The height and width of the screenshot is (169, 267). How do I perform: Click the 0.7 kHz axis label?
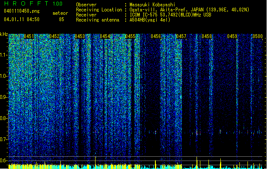[x=4, y=139]
